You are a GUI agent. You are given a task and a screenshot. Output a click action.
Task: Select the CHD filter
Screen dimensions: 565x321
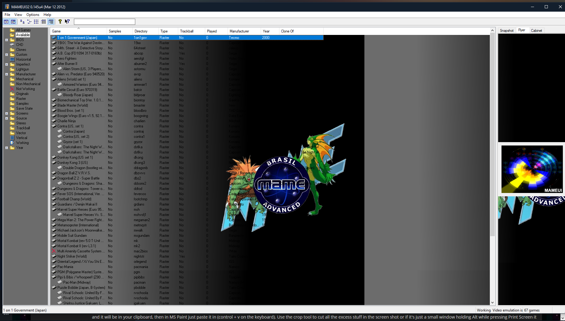(x=20, y=45)
